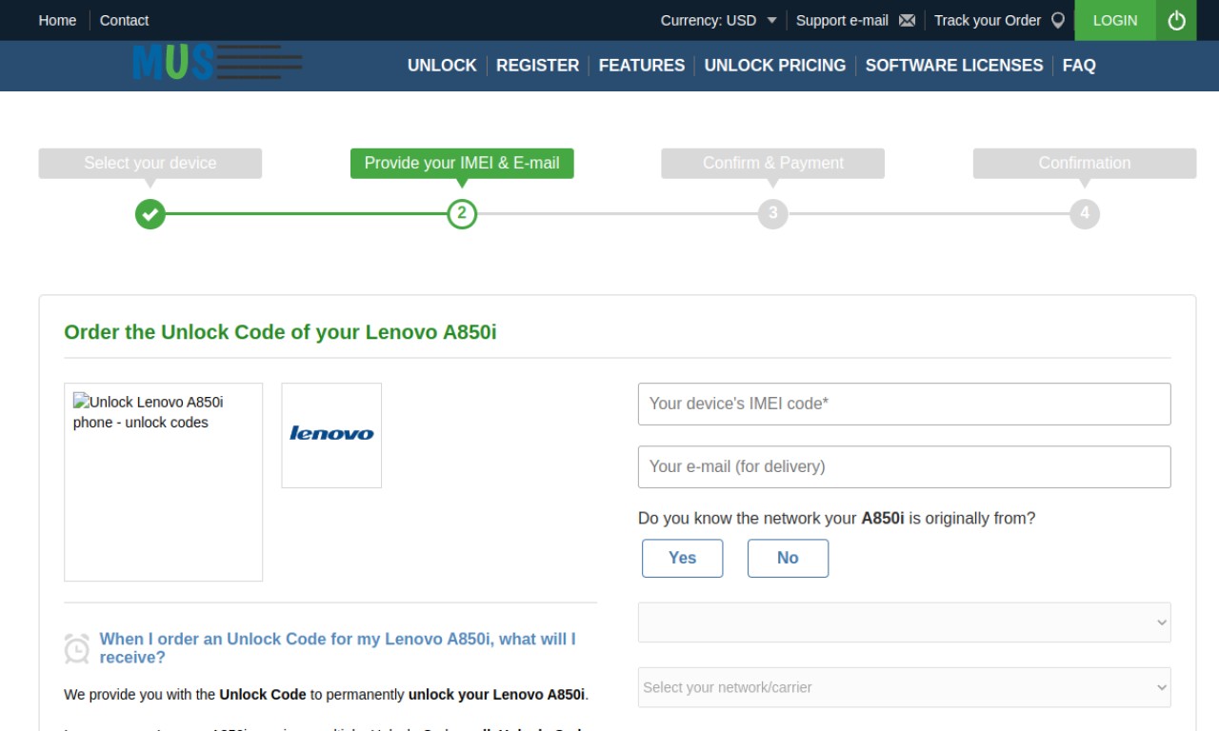Click the Confirmation step label
1219x731 pixels.
click(1085, 163)
